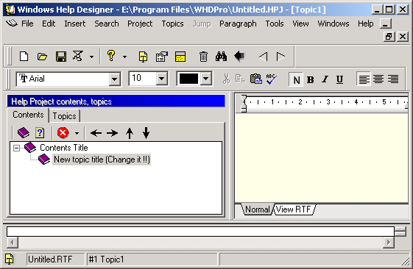Click the yellow question mark help icon
413x269 pixels.
point(111,56)
